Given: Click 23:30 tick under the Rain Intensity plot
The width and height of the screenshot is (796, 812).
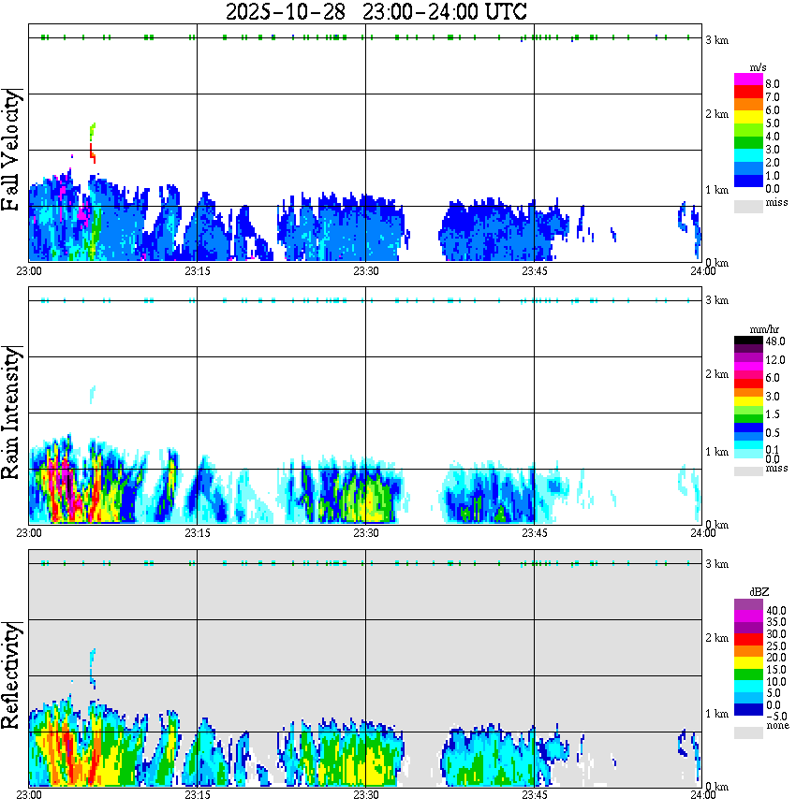Looking at the screenshot, I should 366,533.
